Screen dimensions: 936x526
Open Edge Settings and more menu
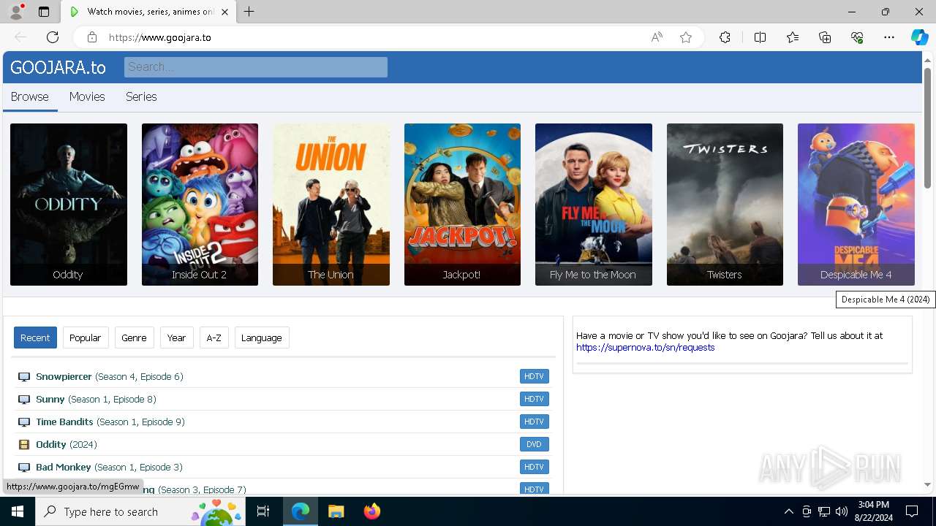[x=889, y=37]
